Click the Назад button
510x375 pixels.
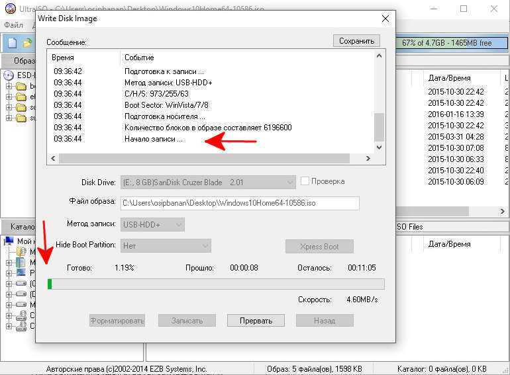coord(325,321)
